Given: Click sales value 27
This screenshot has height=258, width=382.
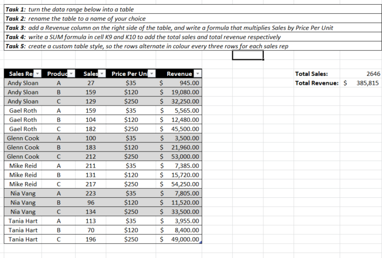Looking at the screenshot, I should click(91, 83).
